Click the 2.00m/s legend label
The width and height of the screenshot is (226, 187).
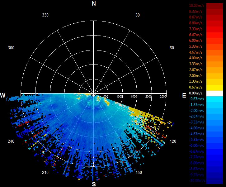pyautogui.click(x=196, y=76)
